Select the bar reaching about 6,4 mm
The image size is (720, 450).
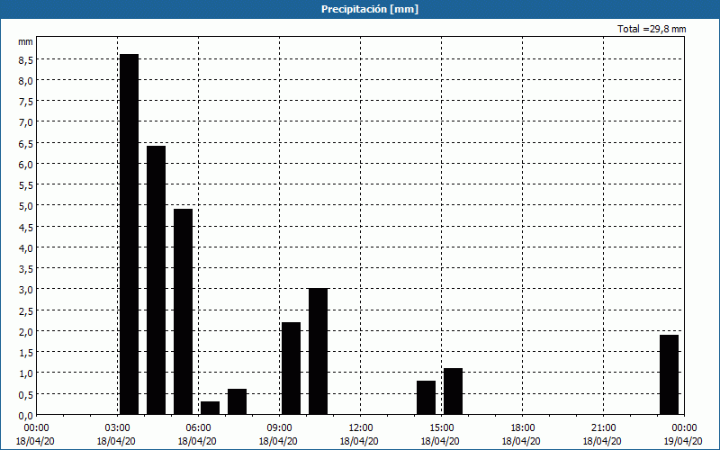[x=156, y=280]
